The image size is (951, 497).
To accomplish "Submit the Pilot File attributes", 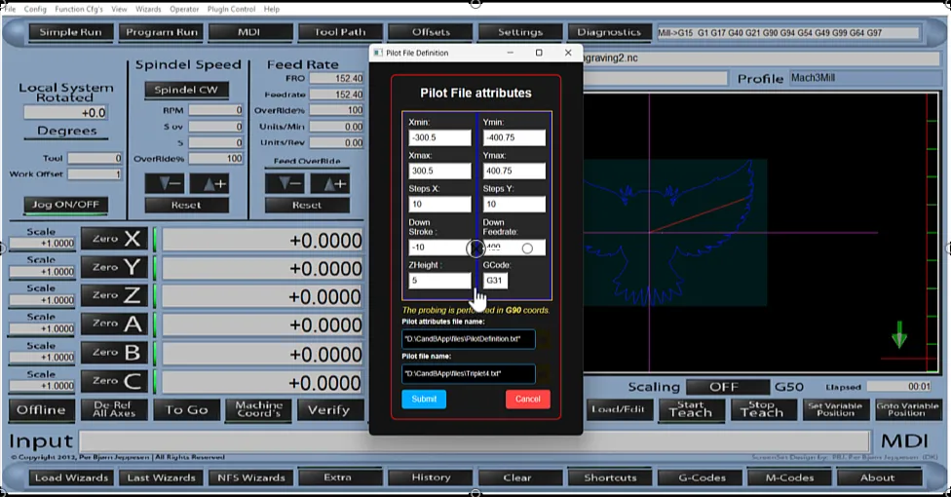I will [424, 399].
